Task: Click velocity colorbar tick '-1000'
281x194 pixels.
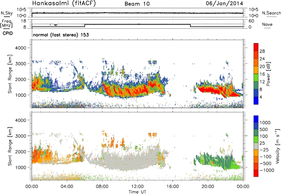Action: pos(267,170)
